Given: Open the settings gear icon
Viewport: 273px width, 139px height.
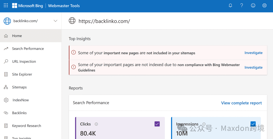Looking at the screenshot, I should tap(264, 6).
